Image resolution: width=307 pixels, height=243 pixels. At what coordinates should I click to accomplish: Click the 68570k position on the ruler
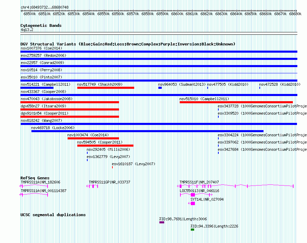pos(133,14)
